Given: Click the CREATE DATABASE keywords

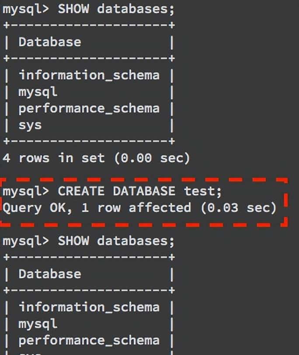Looking at the screenshot, I should 116,191.
